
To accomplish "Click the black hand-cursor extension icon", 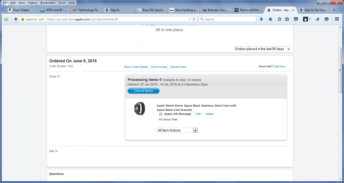I will coord(305,19).
